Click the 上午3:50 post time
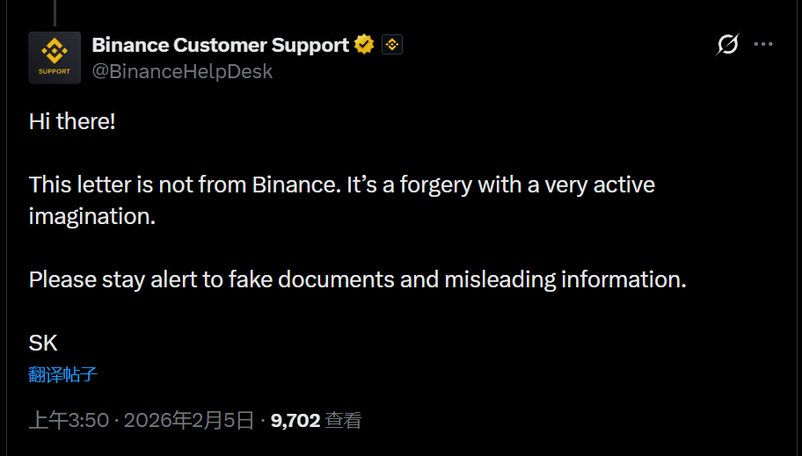 coord(69,421)
